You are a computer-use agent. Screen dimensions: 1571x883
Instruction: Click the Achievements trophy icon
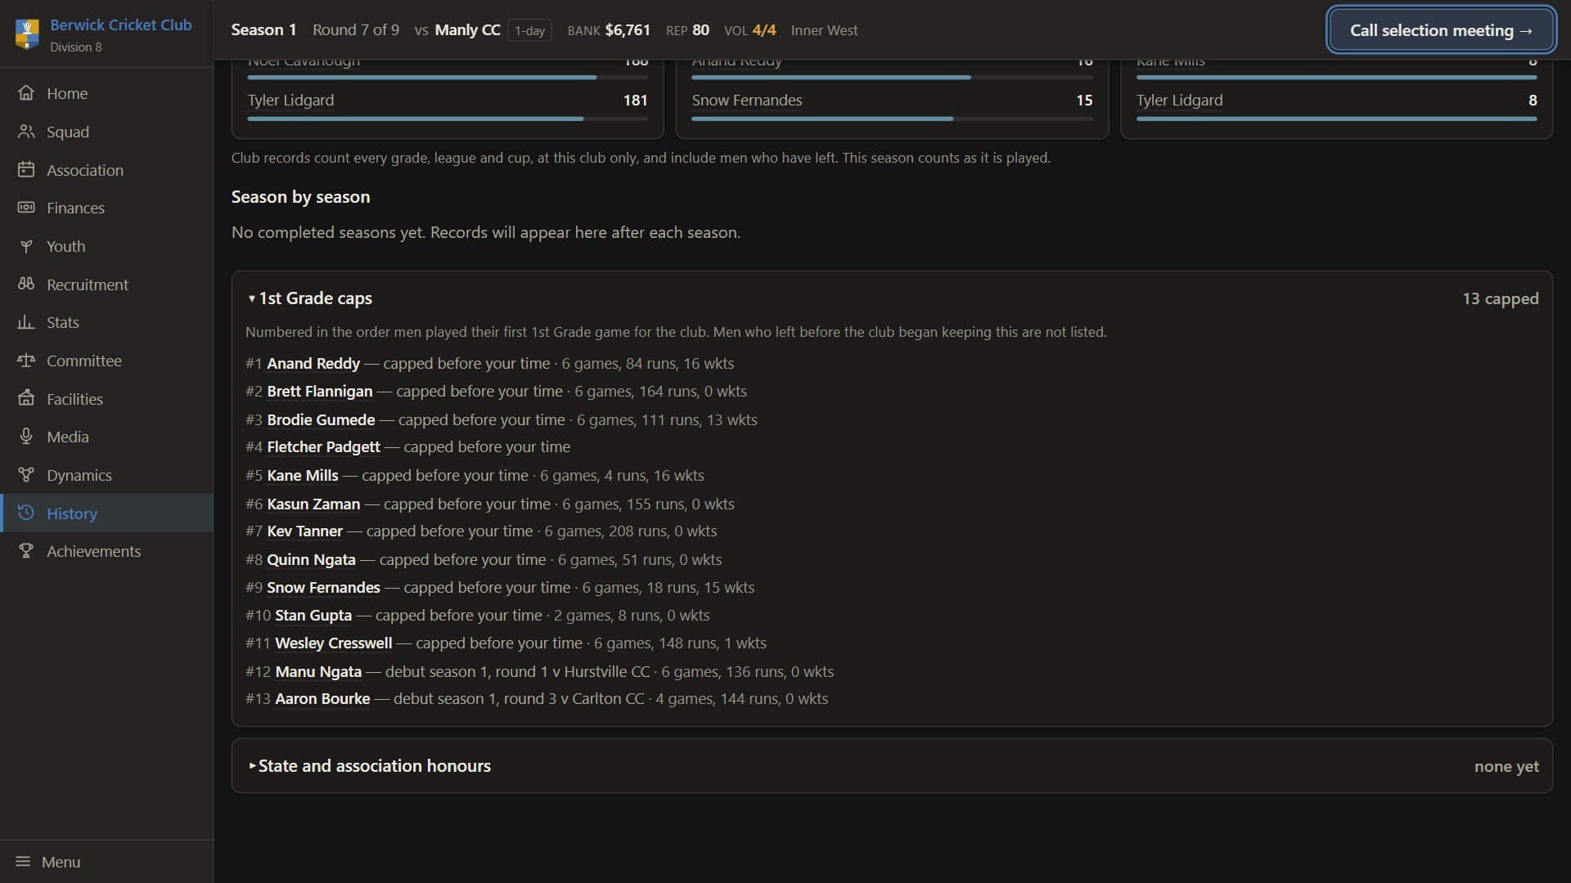26,551
